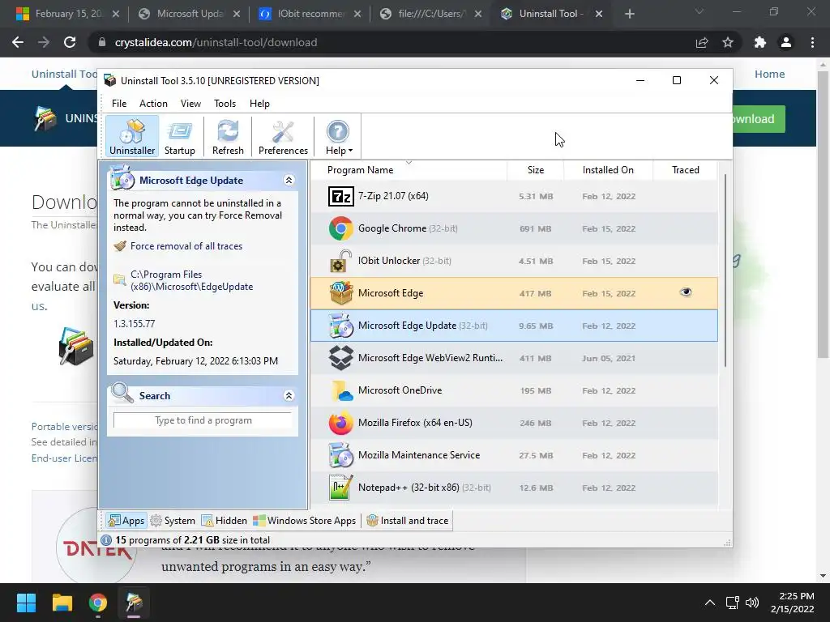Image resolution: width=830 pixels, height=622 pixels.
Task: Select the IObit Unlocker padlock icon
Action: pos(341,261)
